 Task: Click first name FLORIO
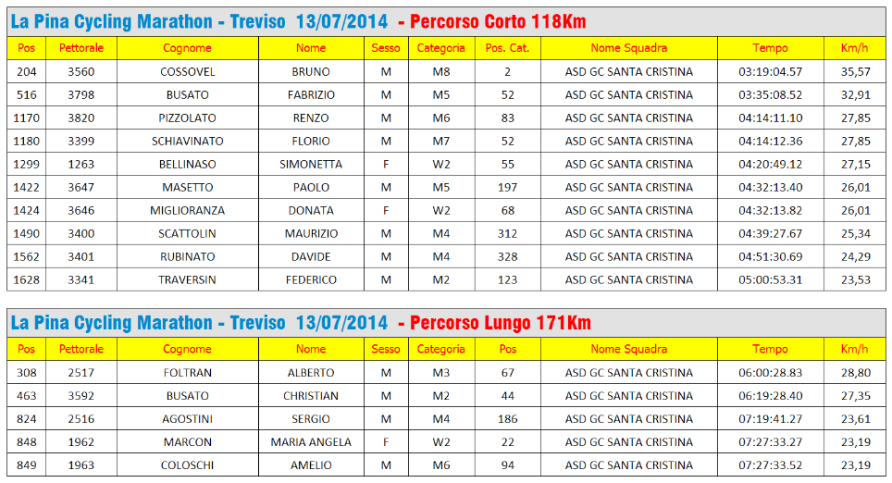click(311, 141)
